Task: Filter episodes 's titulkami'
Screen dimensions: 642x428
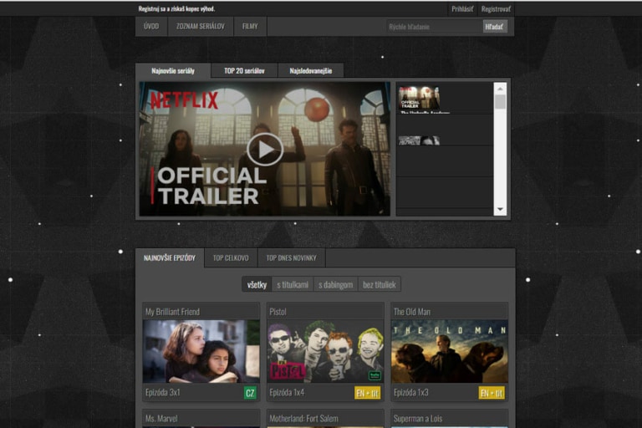Action: coord(293,285)
